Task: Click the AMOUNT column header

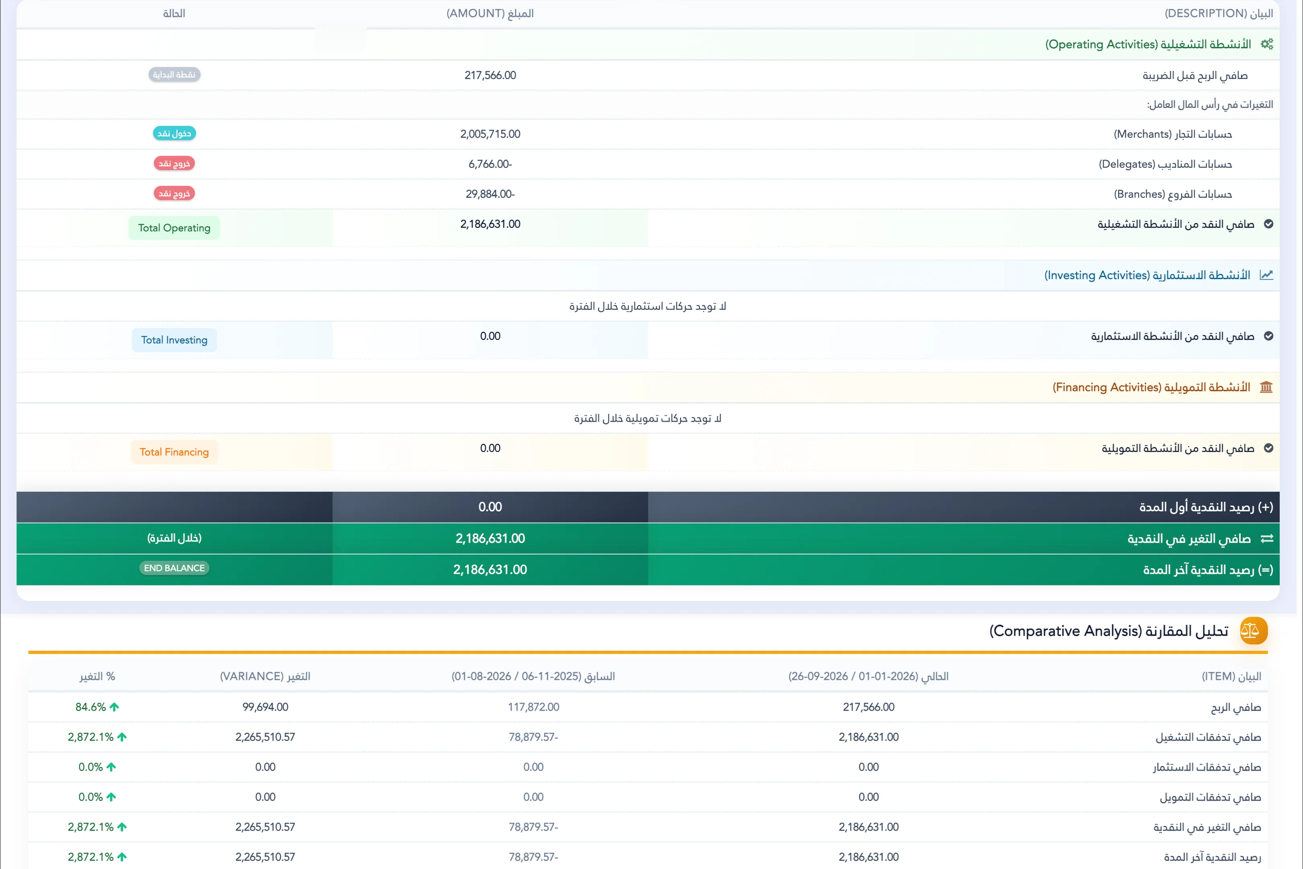Action: [x=490, y=13]
